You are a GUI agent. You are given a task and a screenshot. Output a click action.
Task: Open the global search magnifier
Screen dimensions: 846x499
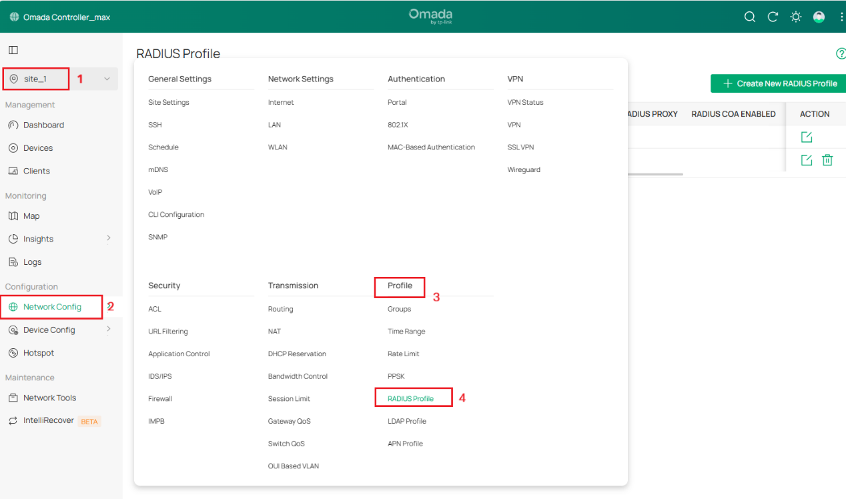tap(749, 17)
